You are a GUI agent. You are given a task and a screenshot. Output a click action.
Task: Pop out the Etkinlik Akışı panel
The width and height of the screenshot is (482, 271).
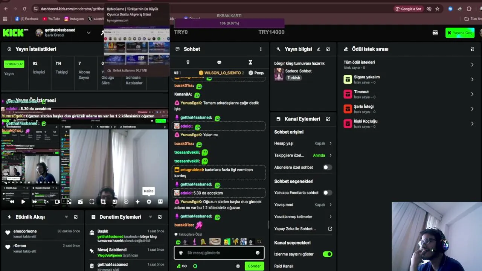(76, 217)
